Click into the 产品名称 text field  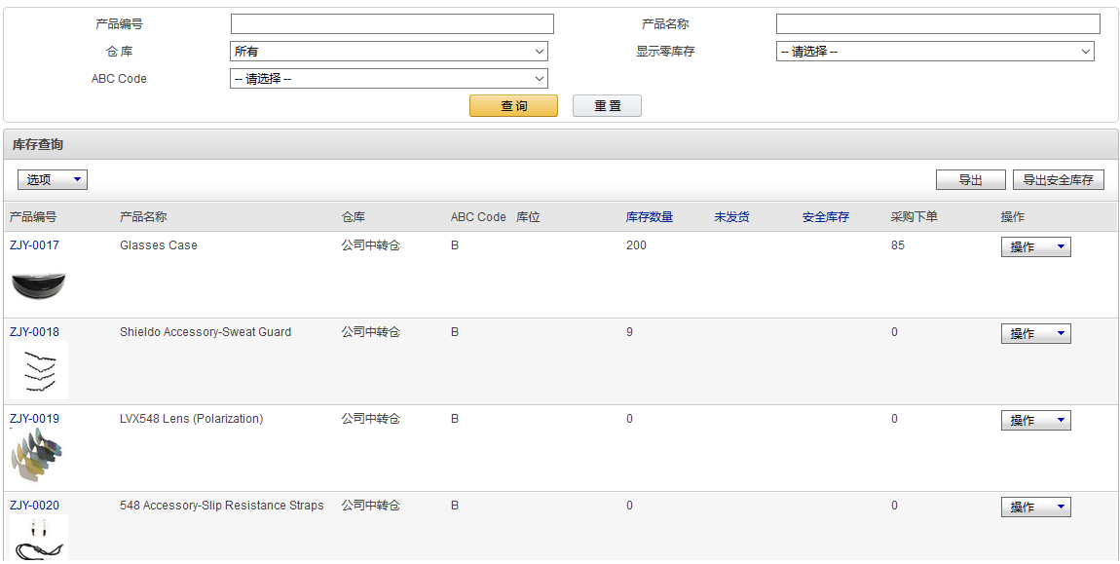[937, 24]
